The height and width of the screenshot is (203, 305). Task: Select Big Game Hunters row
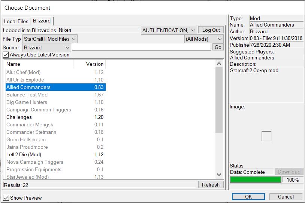coord(55,102)
